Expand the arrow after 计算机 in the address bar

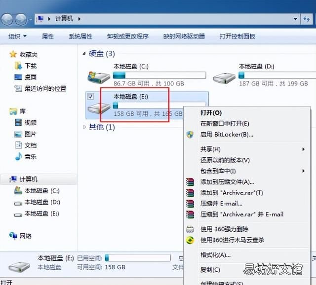click(x=79, y=19)
